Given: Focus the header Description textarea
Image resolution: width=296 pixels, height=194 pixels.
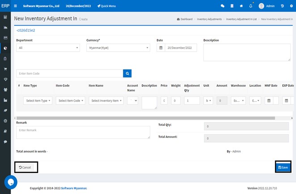Looking at the screenshot, I should click(x=247, y=52).
